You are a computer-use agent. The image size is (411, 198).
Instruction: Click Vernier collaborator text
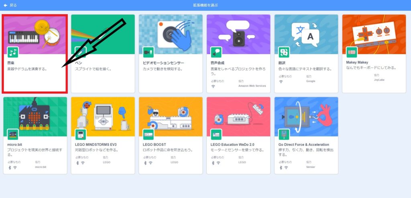tap(311, 167)
